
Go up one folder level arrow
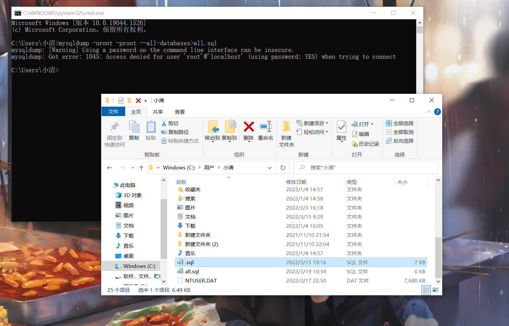pyautogui.click(x=141, y=168)
